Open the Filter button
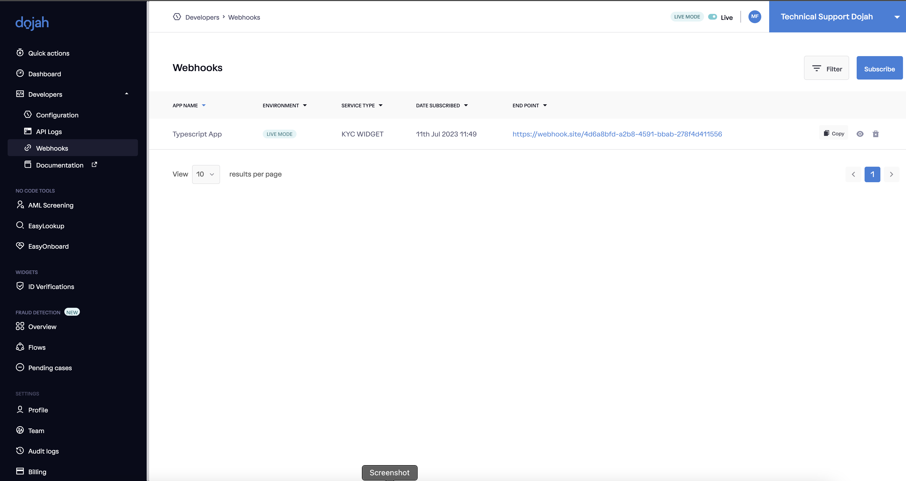 click(x=826, y=68)
